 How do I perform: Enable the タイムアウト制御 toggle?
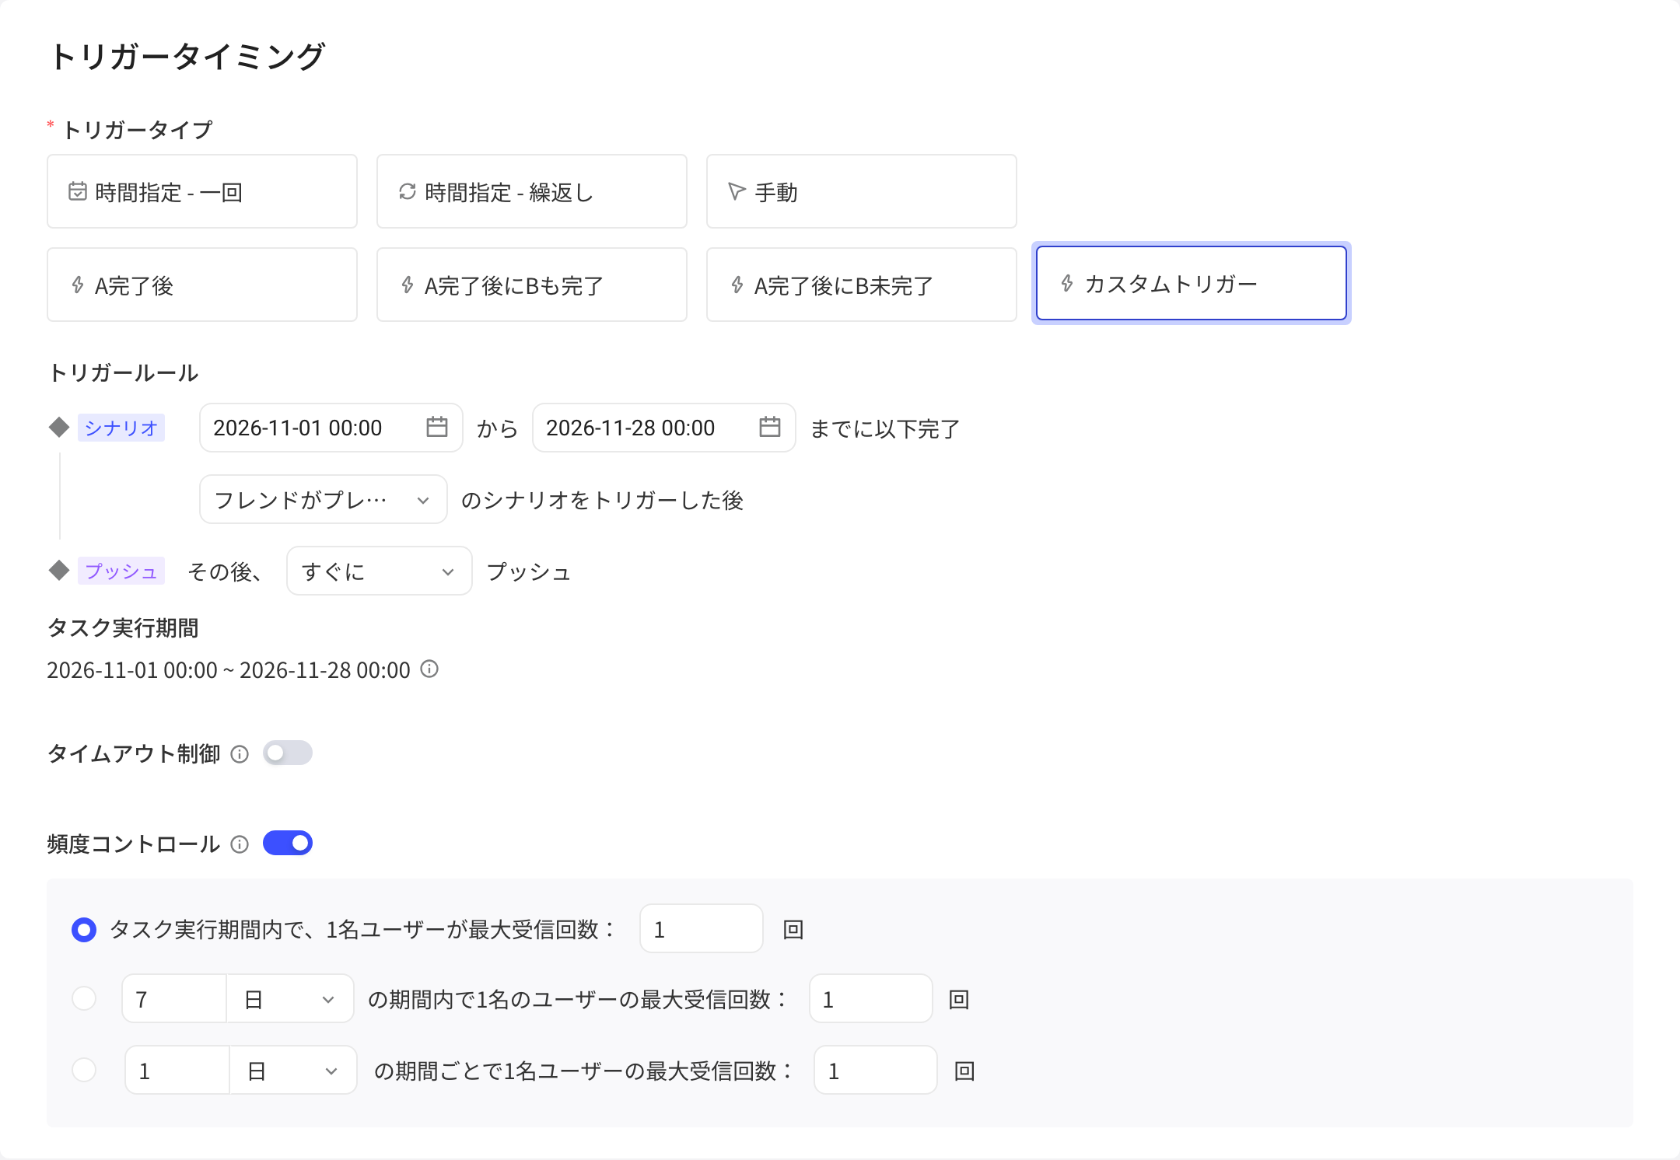tap(288, 753)
